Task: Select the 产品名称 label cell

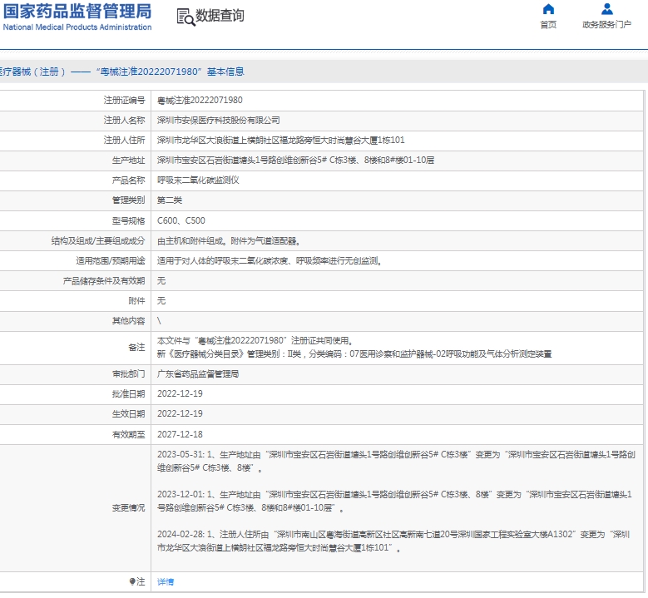Action: 75,180
